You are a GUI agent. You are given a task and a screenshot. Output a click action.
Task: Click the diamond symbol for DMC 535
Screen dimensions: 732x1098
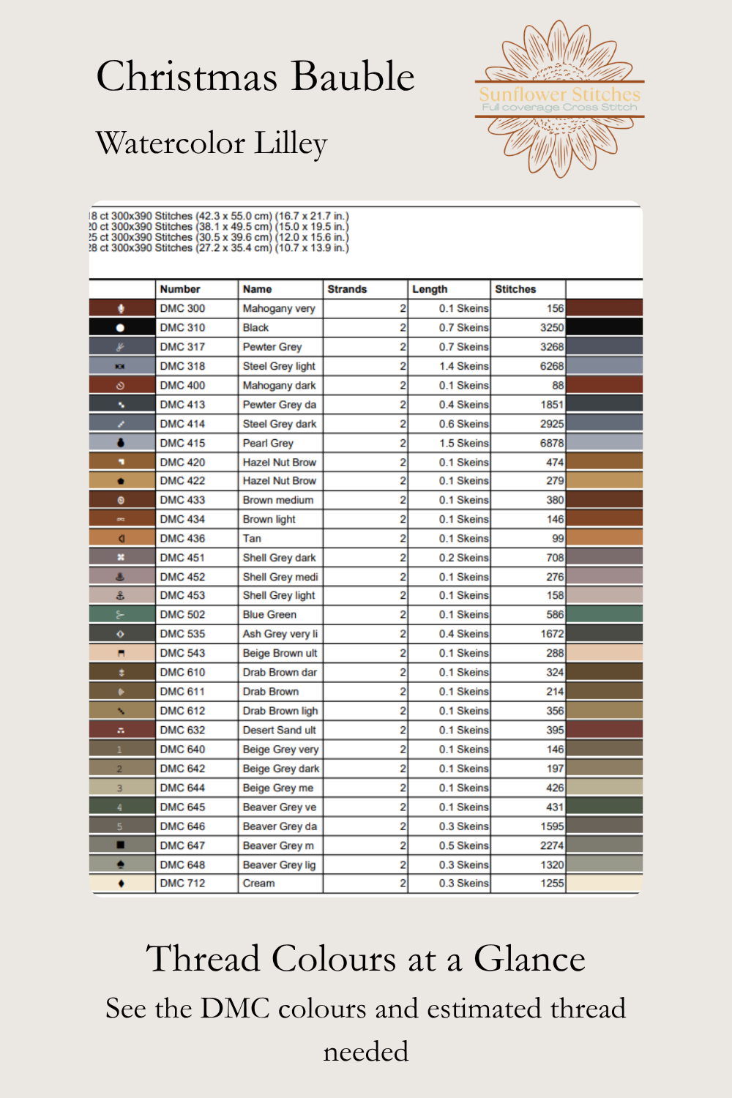coord(121,634)
